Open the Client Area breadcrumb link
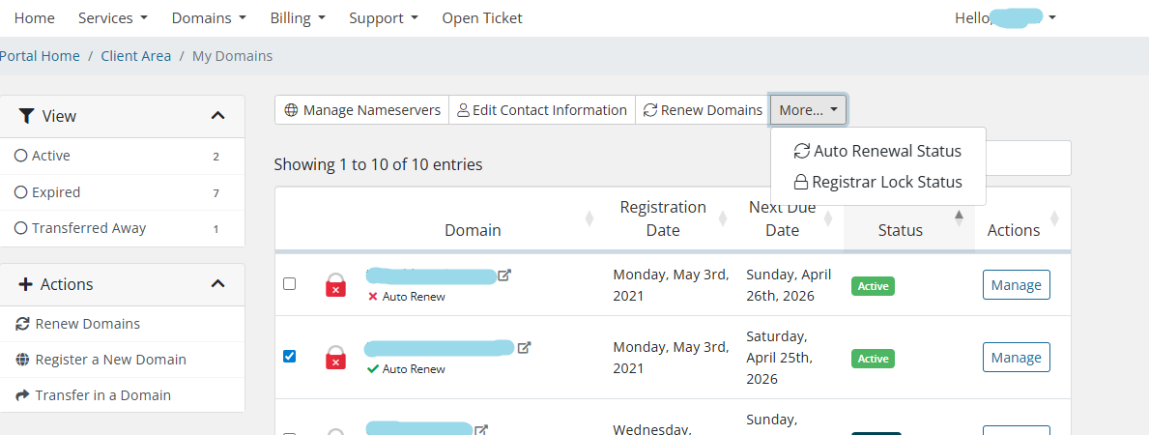The width and height of the screenshot is (1149, 435). (135, 56)
